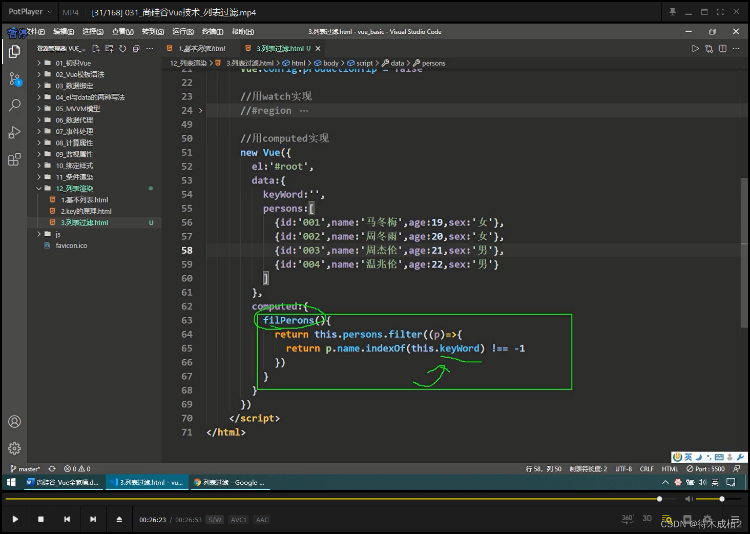
Task: Open PotPlayer settings gear icon
Action: point(707,519)
